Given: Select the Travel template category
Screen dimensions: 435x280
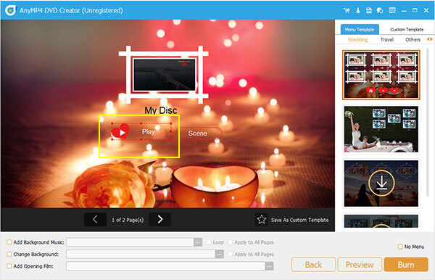Looking at the screenshot, I should pyautogui.click(x=386, y=40).
